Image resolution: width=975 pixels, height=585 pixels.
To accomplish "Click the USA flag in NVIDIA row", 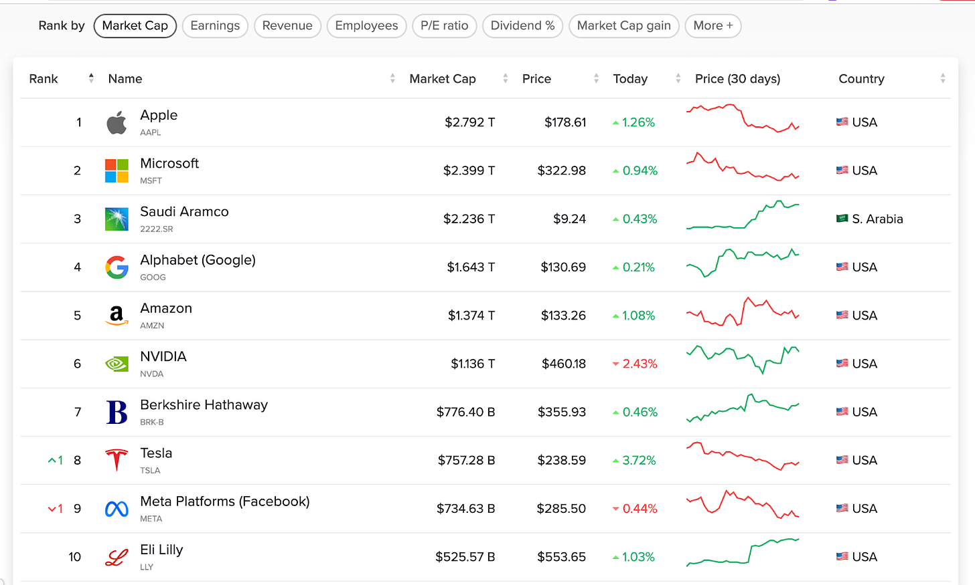I will 842,363.
